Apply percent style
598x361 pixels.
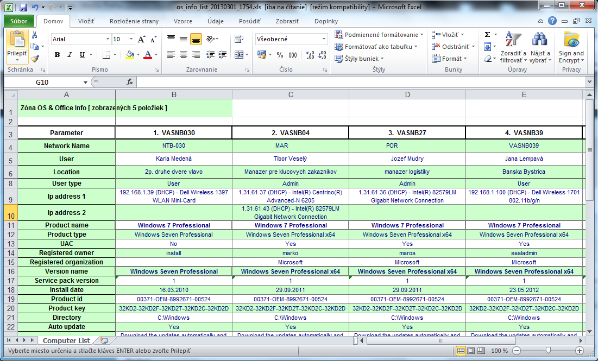(280, 55)
